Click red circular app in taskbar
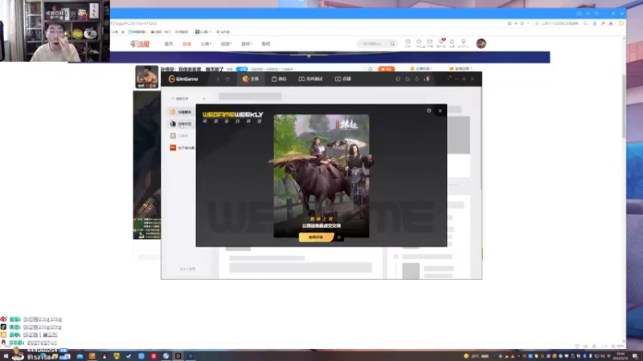Screen dimensions: 643x361 point(154,356)
